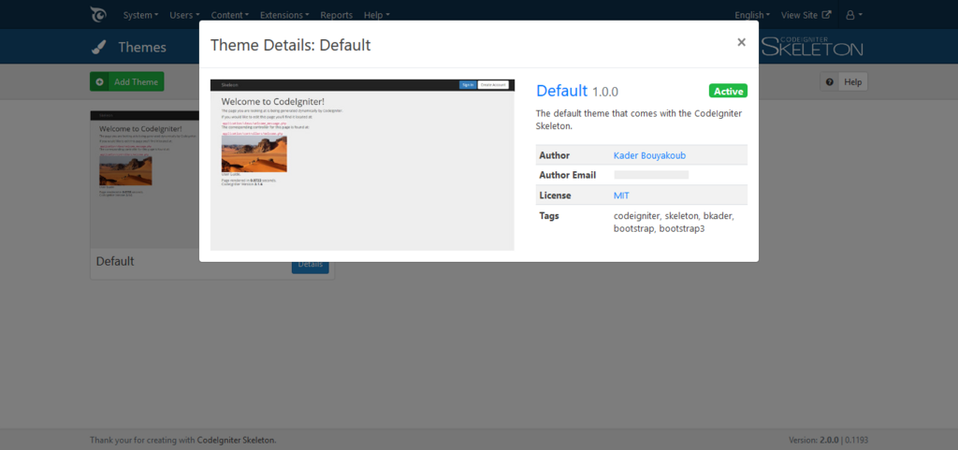Click the Themes paintbrush icon
The image size is (958, 450).
click(97, 47)
